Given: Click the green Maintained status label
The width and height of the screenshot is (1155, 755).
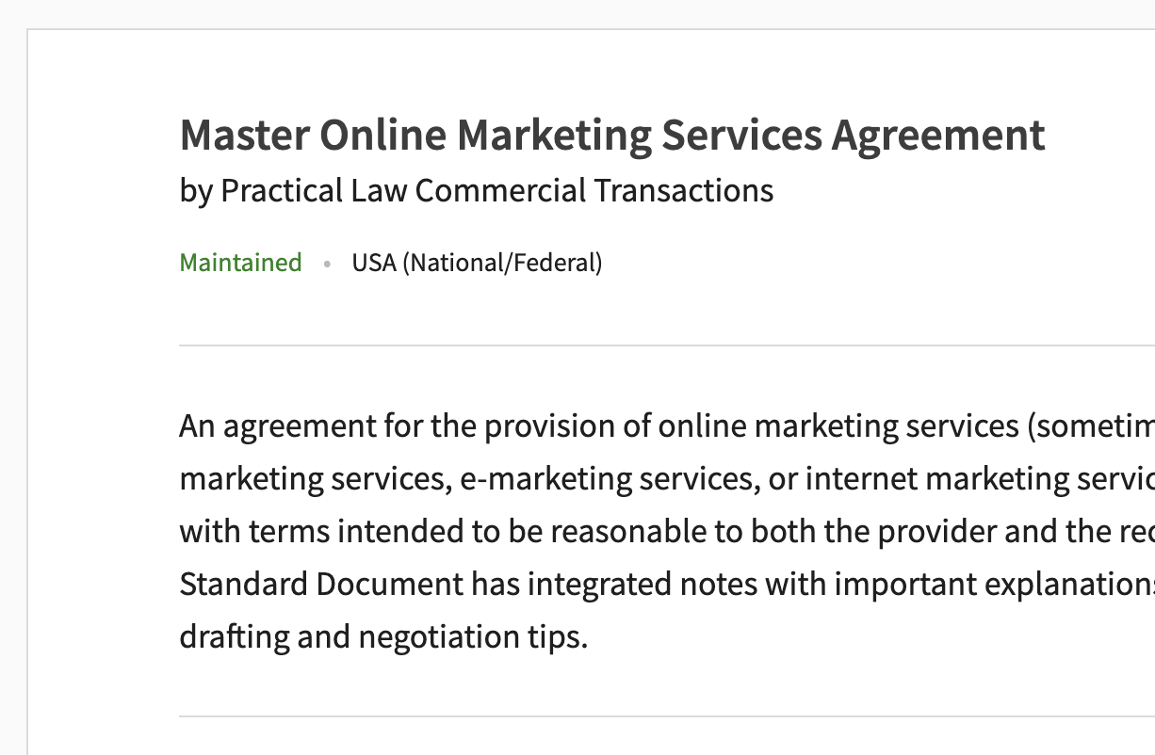Looking at the screenshot, I should (x=240, y=263).
